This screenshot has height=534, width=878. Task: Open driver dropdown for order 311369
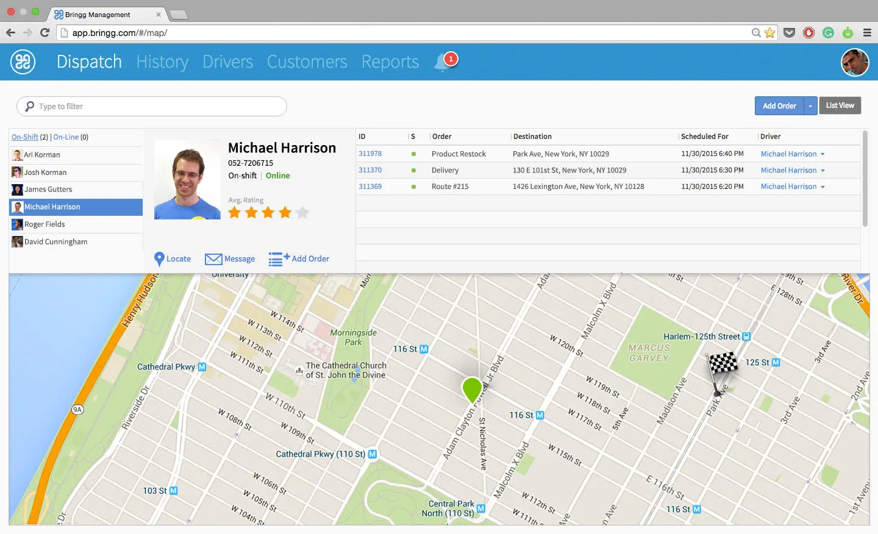point(823,187)
